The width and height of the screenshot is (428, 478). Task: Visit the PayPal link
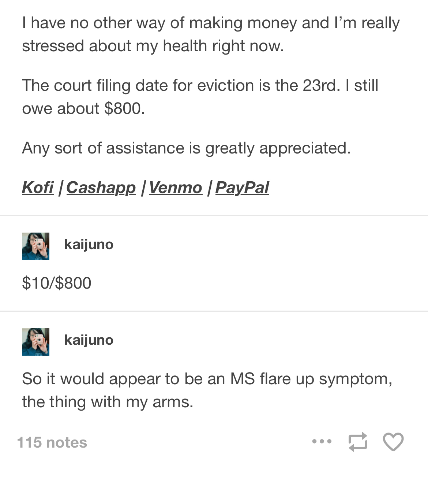click(x=242, y=188)
